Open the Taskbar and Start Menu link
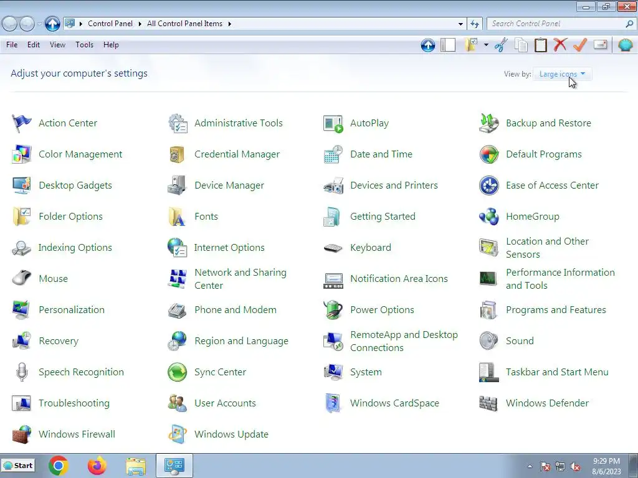This screenshot has height=478, width=638. point(557,372)
